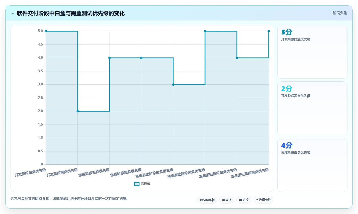Select the Chart.js chip
The width and height of the screenshot is (358, 214).
click(x=207, y=200)
